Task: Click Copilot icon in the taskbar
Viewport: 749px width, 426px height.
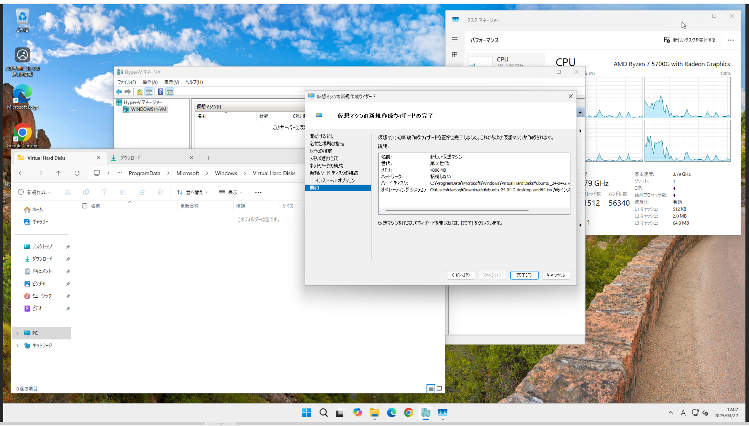Action: pyautogui.click(x=357, y=412)
